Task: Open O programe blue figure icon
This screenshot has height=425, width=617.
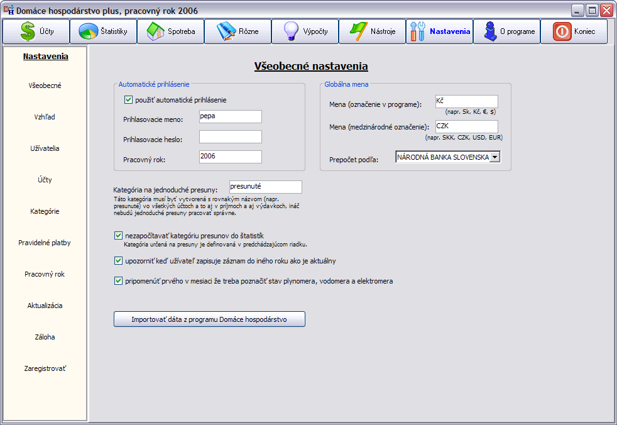Action: pos(490,31)
